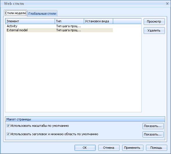Select the Activity row
Screen dimensions: 171x154
60,26
